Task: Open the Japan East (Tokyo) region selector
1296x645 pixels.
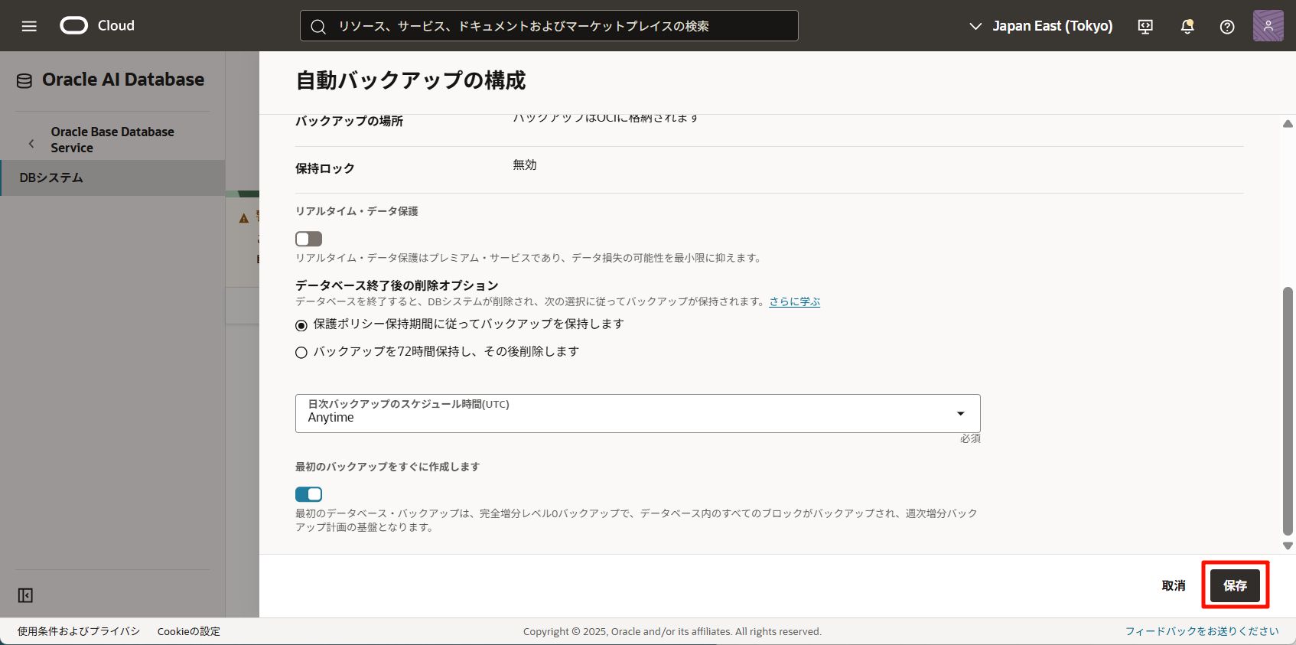Action: click(1040, 26)
